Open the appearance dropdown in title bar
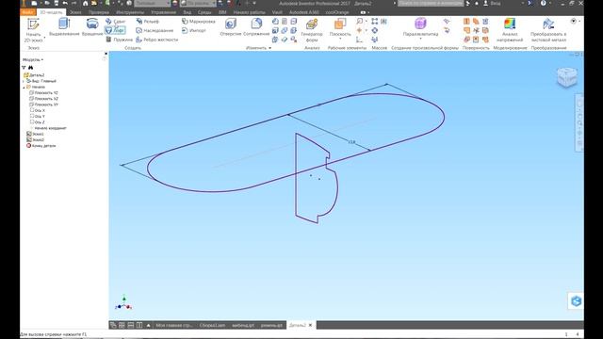This screenshot has height=339, width=603. pos(199,3)
